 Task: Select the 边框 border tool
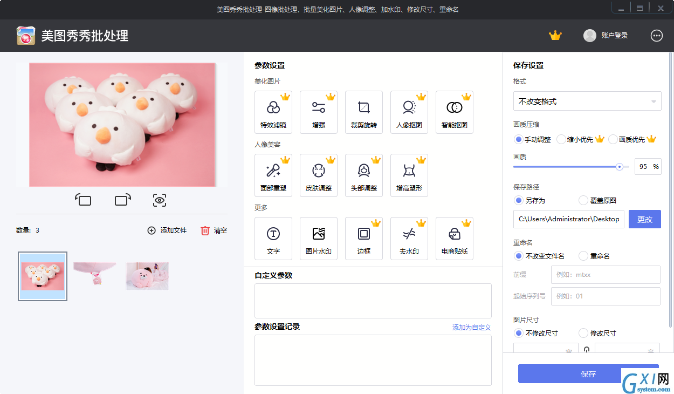tap(364, 239)
